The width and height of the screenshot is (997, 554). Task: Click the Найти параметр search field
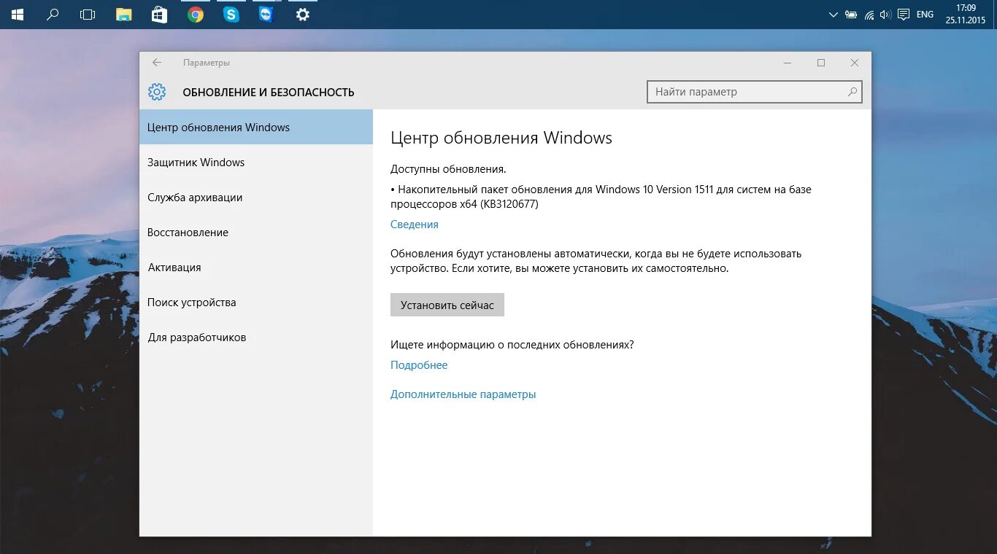click(x=755, y=92)
